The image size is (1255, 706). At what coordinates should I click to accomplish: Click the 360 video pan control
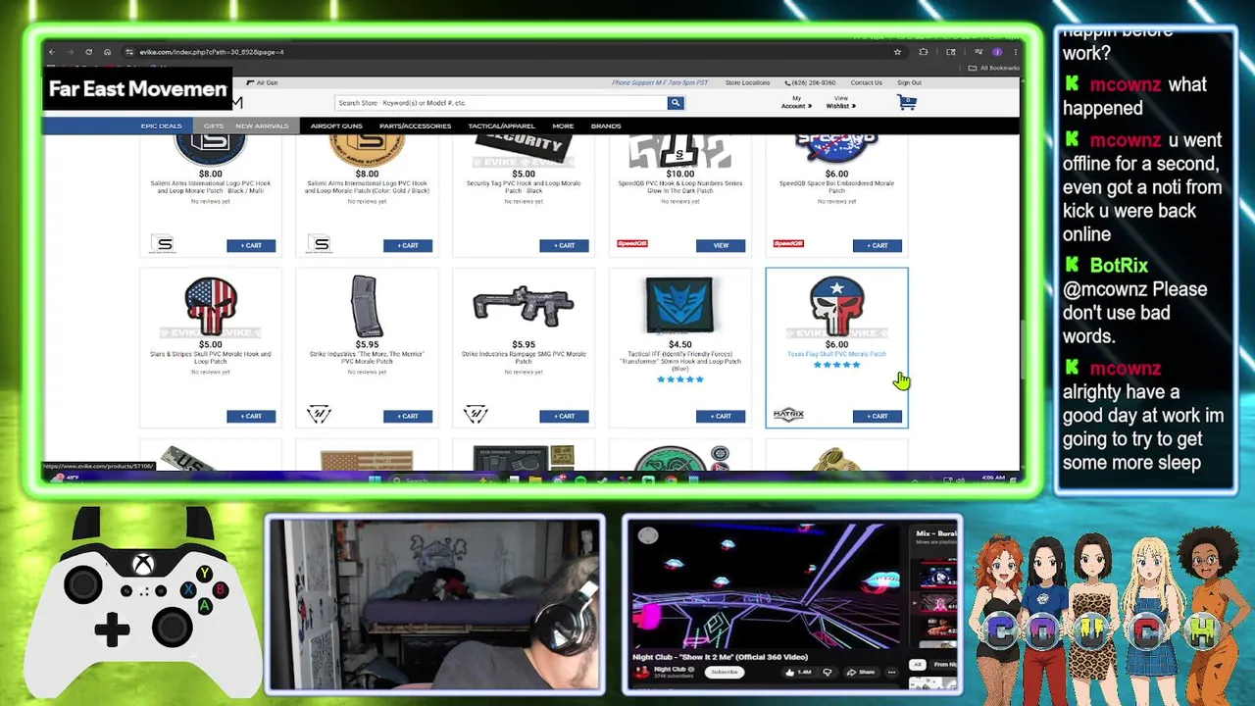tap(648, 535)
